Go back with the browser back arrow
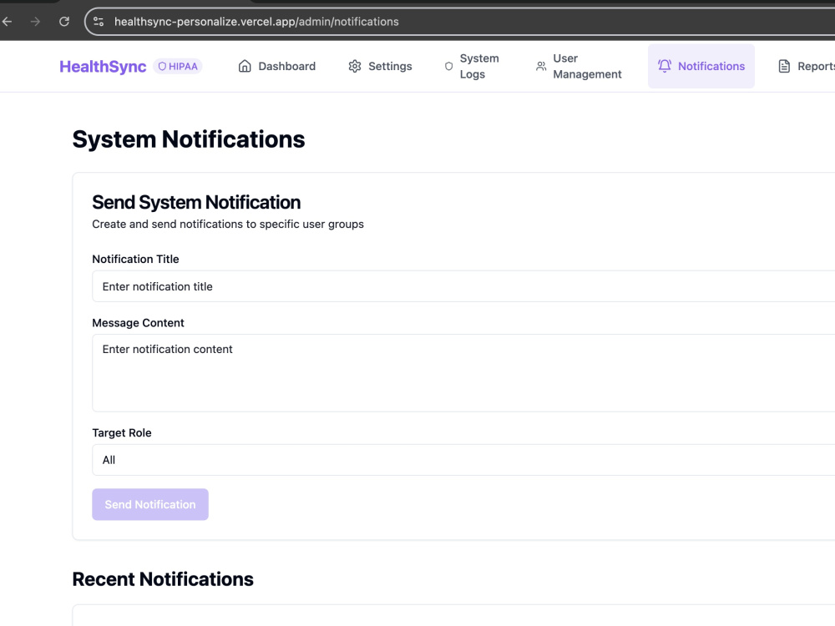This screenshot has height=626, width=835. click(x=8, y=22)
